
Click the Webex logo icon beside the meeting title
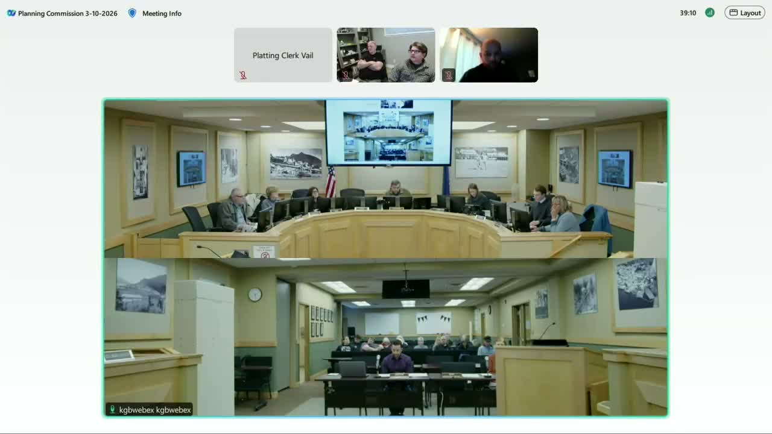(x=11, y=13)
